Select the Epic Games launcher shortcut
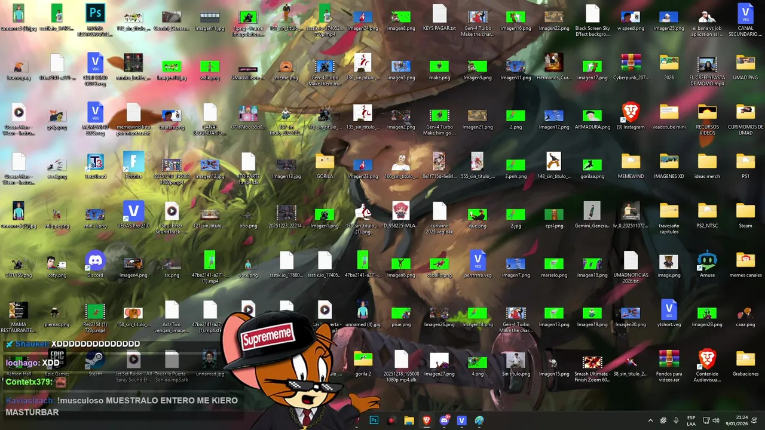The height and width of the screenshot is (430, 765). pos(57,363)
